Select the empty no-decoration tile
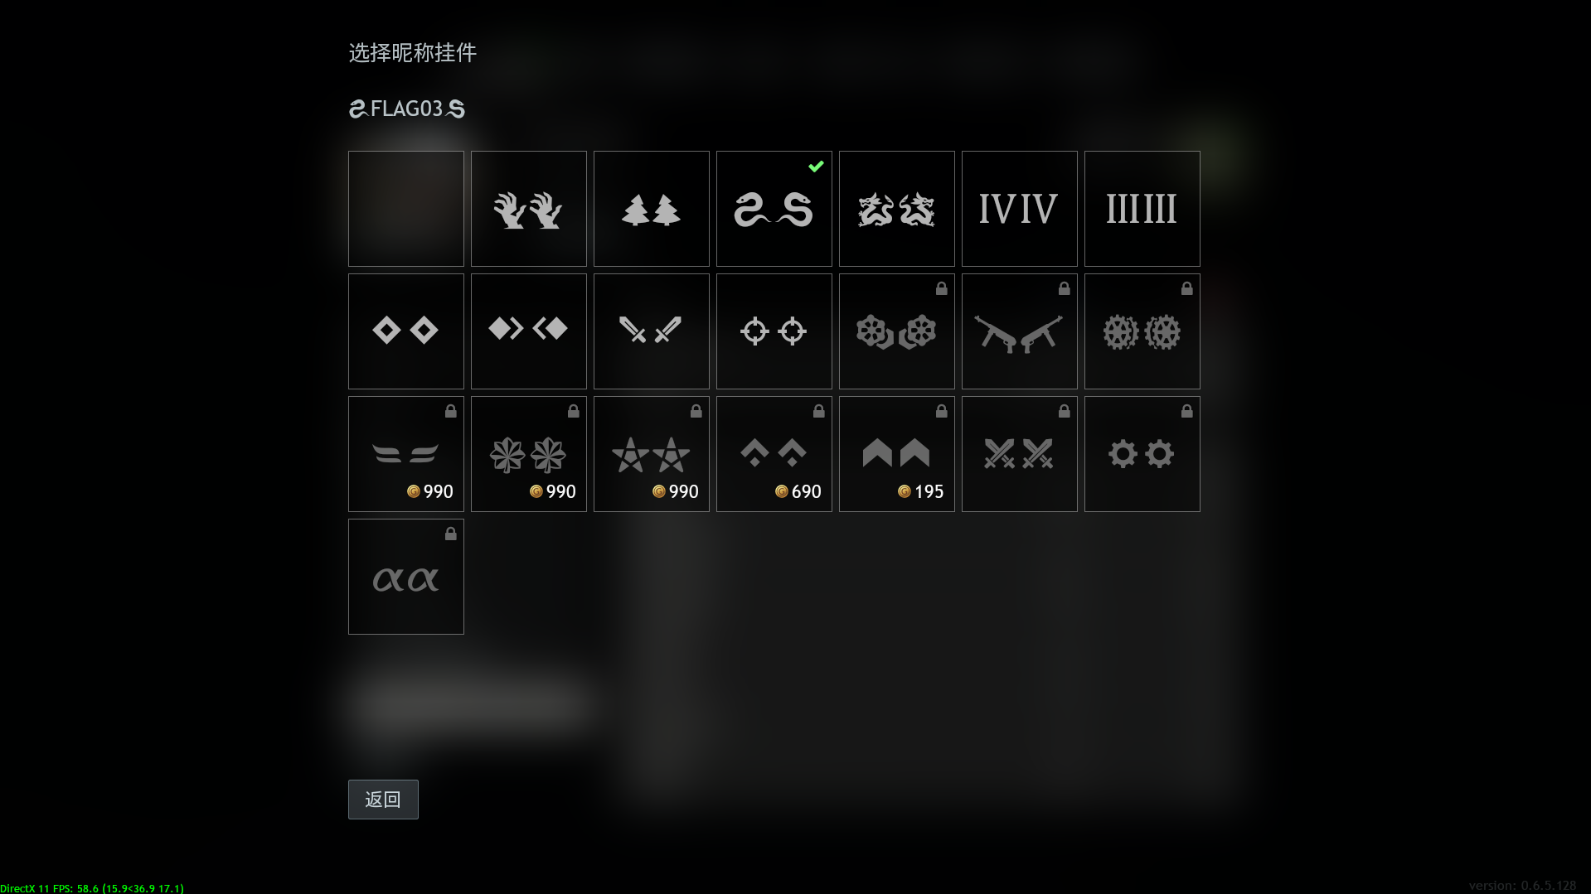Screen dimensions: 1591x894 (406, 209)
